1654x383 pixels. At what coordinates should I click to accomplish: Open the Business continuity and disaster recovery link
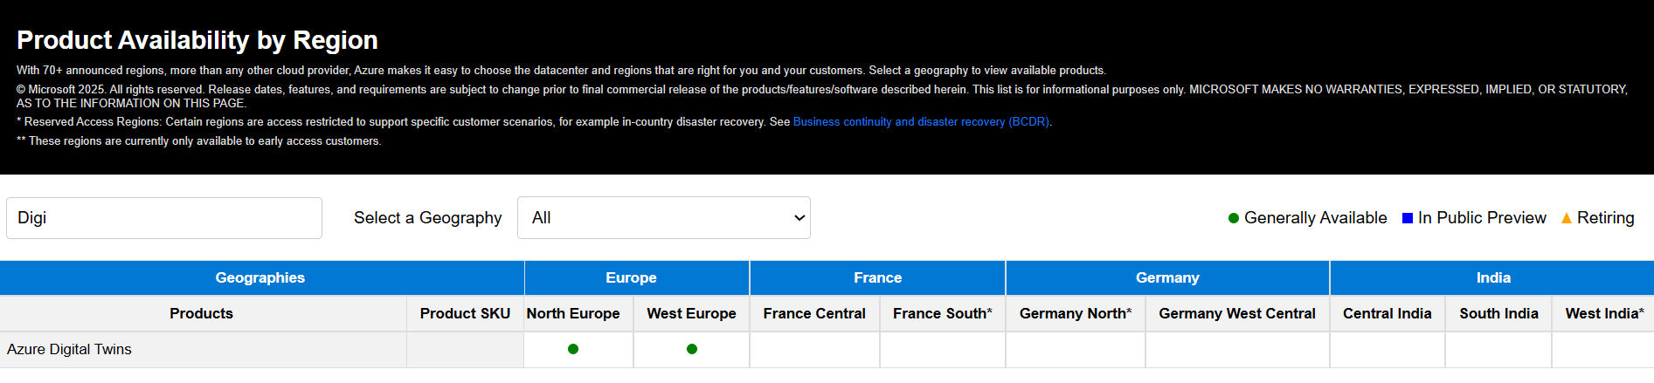point(921,122)
